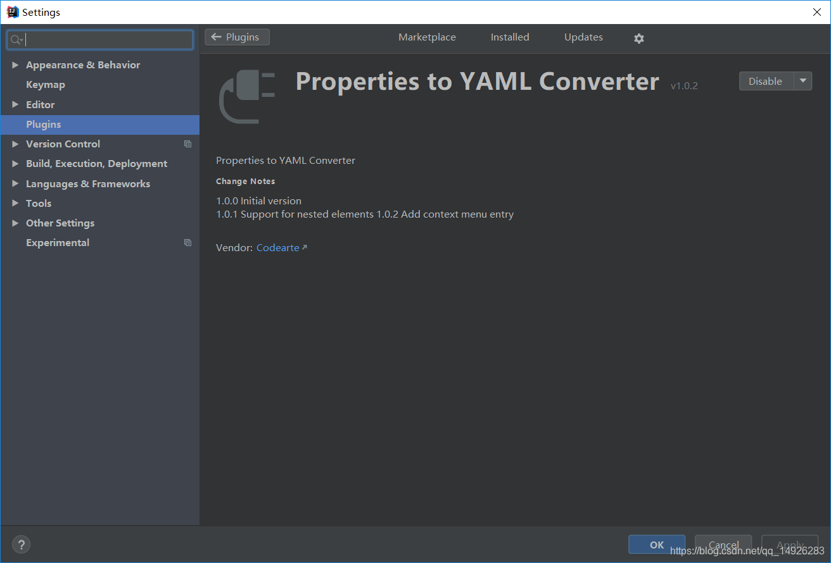The width and height of the screenshot is (831, 563).
Task: Click the project-level icon beside Version Control
Action: click(187, 144)
